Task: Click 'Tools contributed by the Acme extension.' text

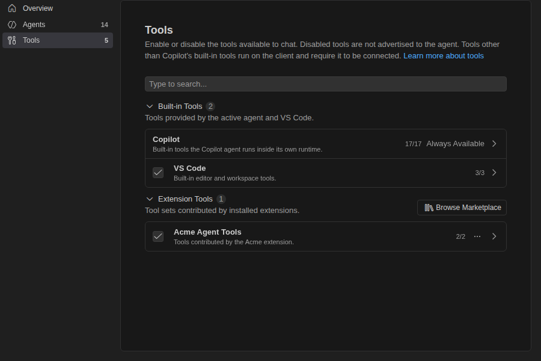Action: point(234,242)
